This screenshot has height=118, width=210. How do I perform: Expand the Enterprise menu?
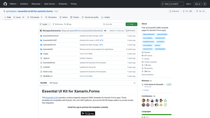click(x=64, y=4)
